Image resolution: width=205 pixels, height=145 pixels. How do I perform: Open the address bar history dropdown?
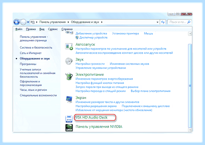[x=158, y=22]
